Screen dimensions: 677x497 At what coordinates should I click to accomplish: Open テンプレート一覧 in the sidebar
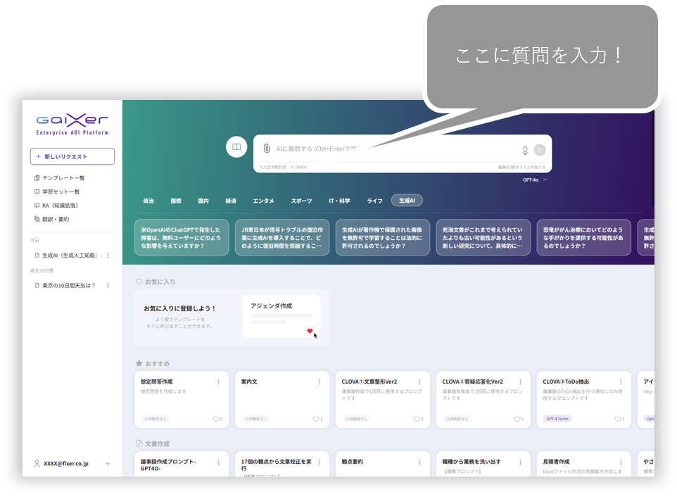[63, 178]
